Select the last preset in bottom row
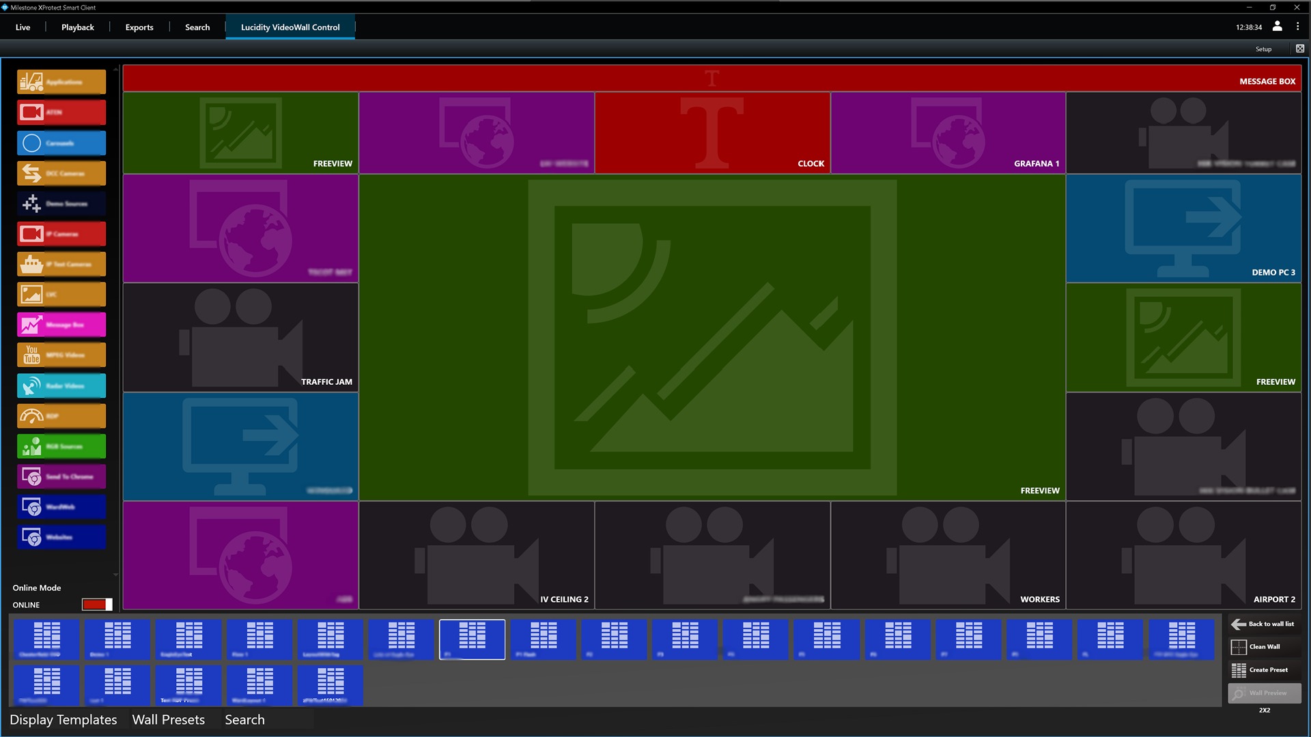 point(330,685)
